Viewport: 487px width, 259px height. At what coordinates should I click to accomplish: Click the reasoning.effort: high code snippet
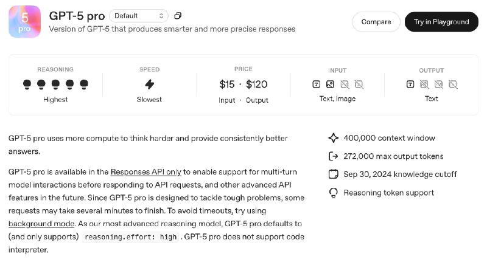(x=130, y=237)
